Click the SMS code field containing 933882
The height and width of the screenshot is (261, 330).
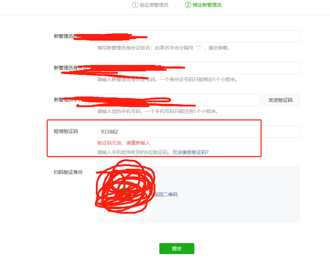pos(199,132)
